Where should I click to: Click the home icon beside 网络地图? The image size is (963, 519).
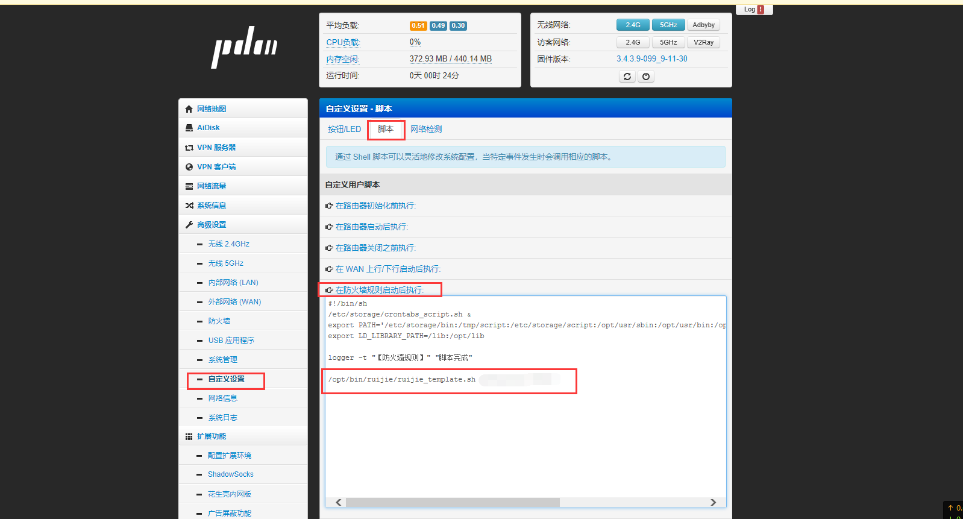pyautogui.click(x=189, y=109)
